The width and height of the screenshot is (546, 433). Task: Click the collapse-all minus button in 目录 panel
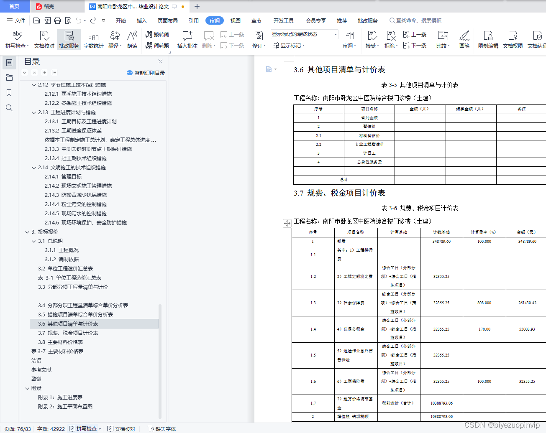click(54, 73)
